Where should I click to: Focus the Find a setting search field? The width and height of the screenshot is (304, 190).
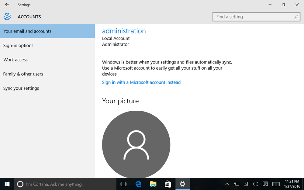coord(256,17)
